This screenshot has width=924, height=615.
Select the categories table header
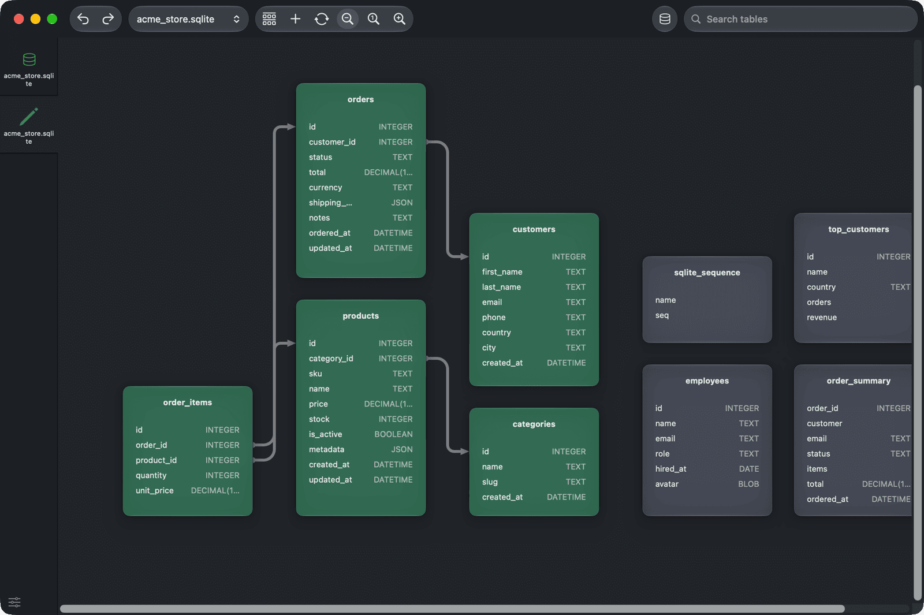tap(534, 424)
